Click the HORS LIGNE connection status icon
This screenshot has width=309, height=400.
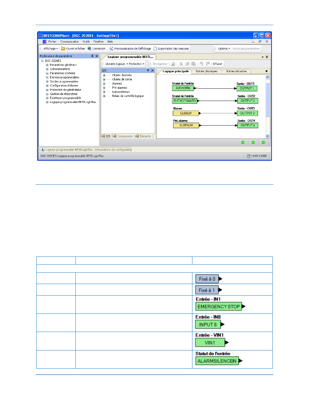[248, 156]
